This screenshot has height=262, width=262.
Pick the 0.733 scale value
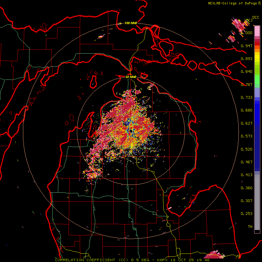click(x=247, y=98)
